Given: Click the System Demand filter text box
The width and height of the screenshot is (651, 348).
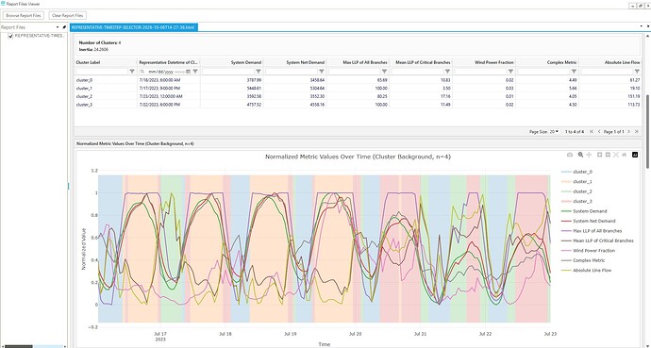Looking at the screenshot, I should [228, 72].
